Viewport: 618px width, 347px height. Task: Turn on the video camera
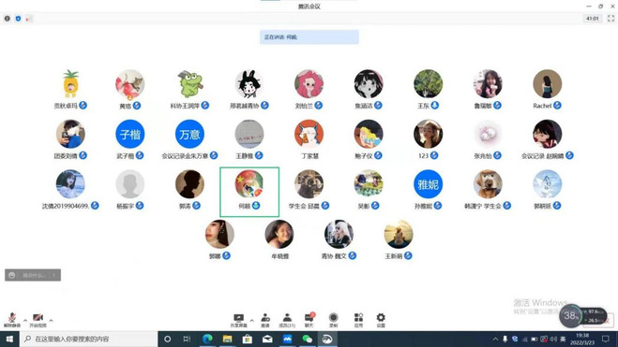click(38, 320)
